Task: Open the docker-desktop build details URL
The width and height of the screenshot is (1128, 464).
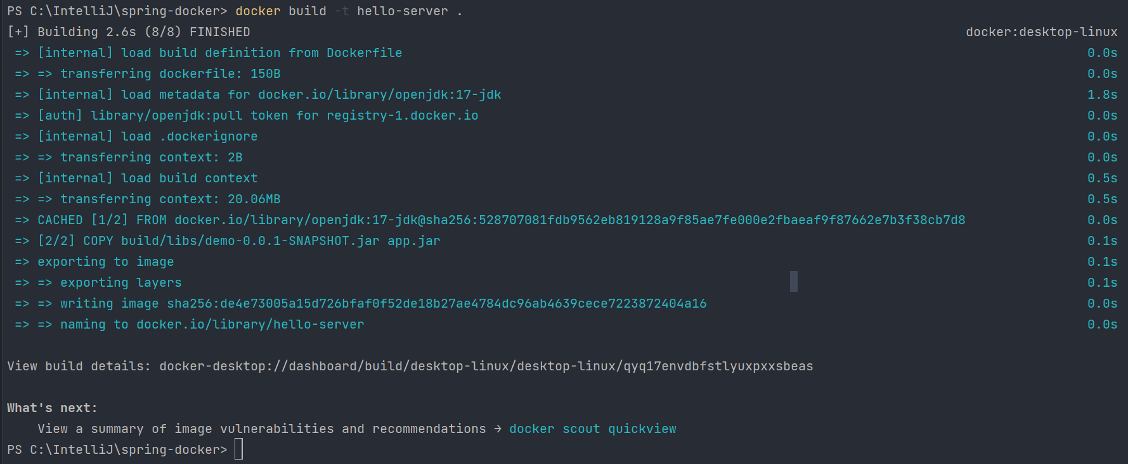Action: [486, 367]
